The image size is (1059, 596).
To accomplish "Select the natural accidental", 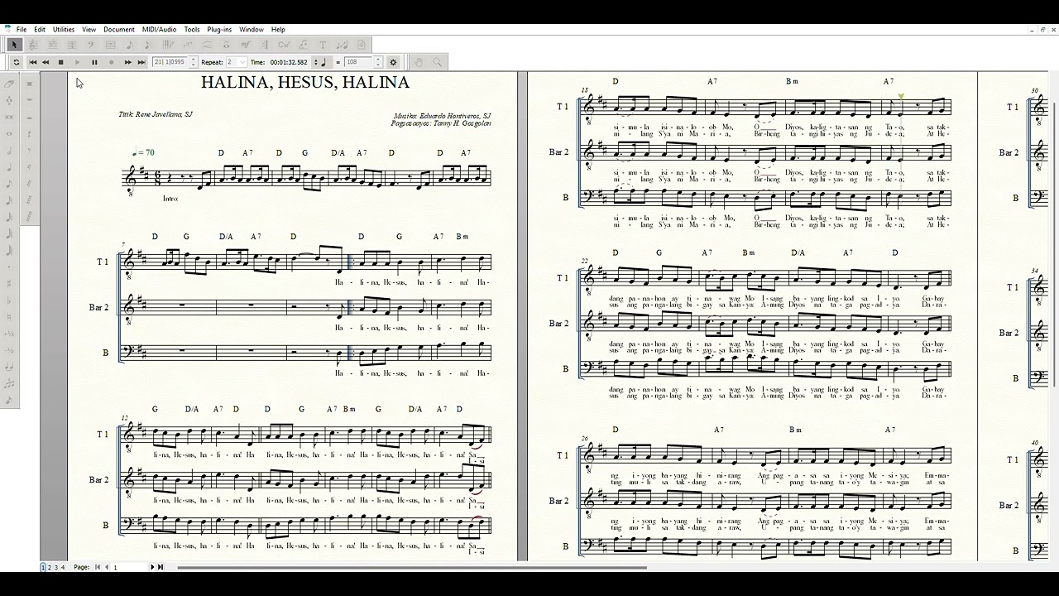I will (8, 317).
